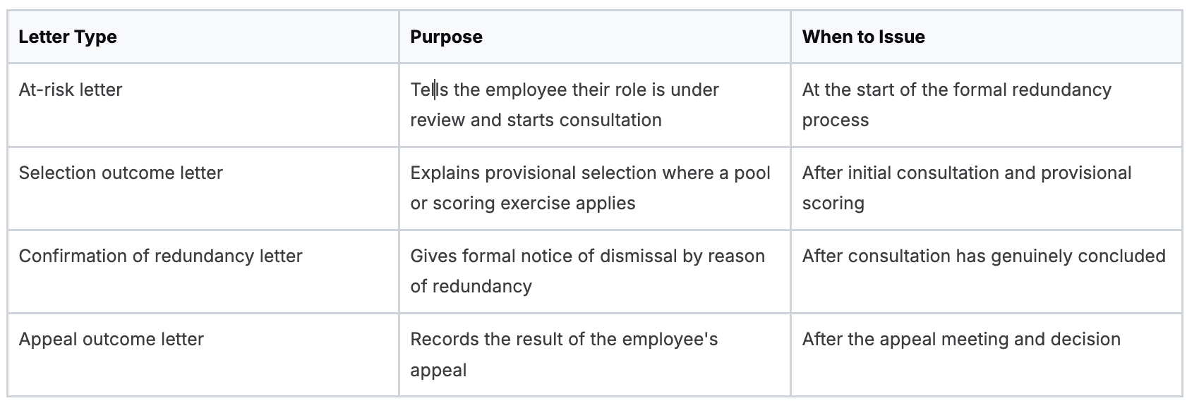The height and width of the screenshot is (408, 1199).
Task: Click the 'Purpose' column header
Action: [x=594, y=37]
